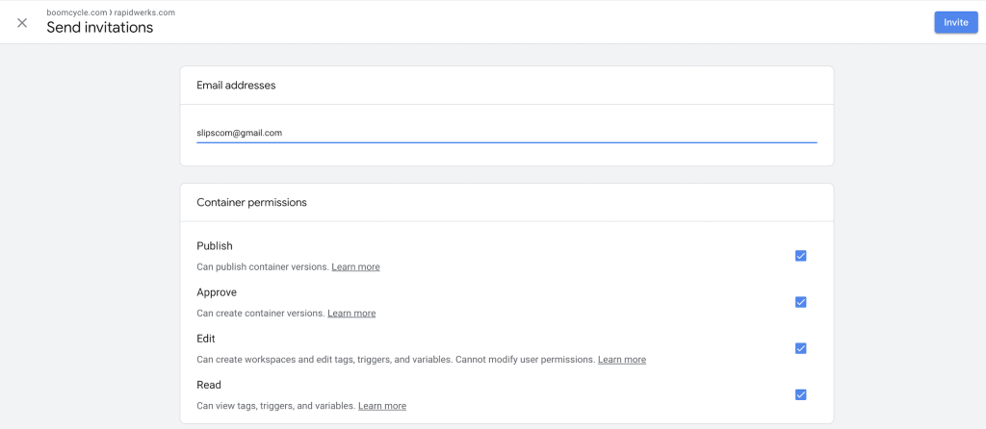
Task: Open Learn more link under Publish
Action: (355, 266)
